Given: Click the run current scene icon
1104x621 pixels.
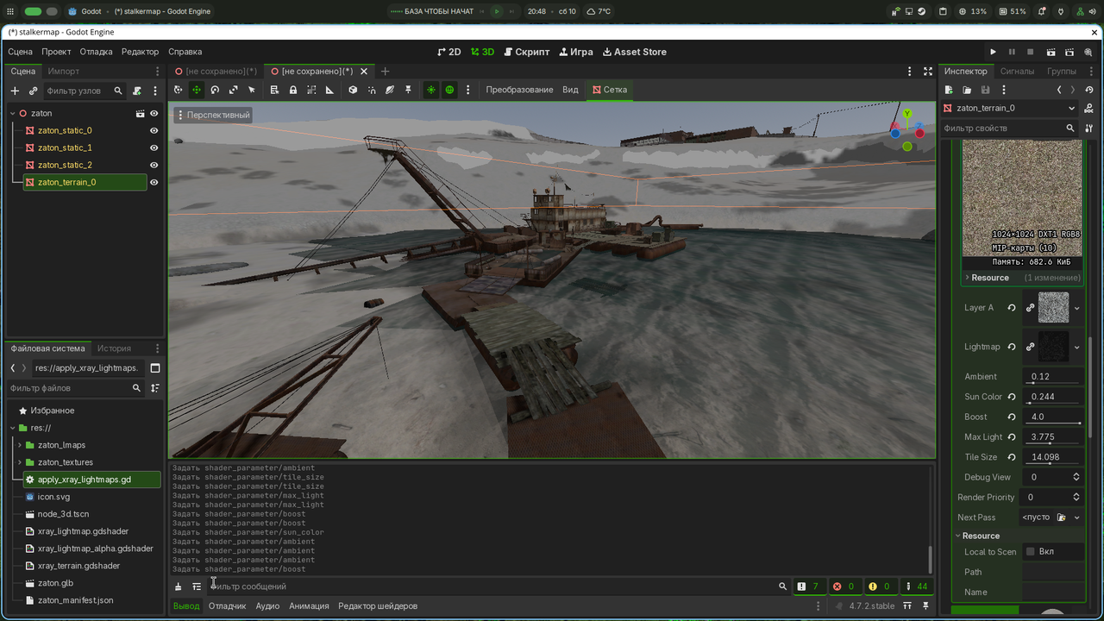Looking at the screenshot, I should coord(1051,52).
